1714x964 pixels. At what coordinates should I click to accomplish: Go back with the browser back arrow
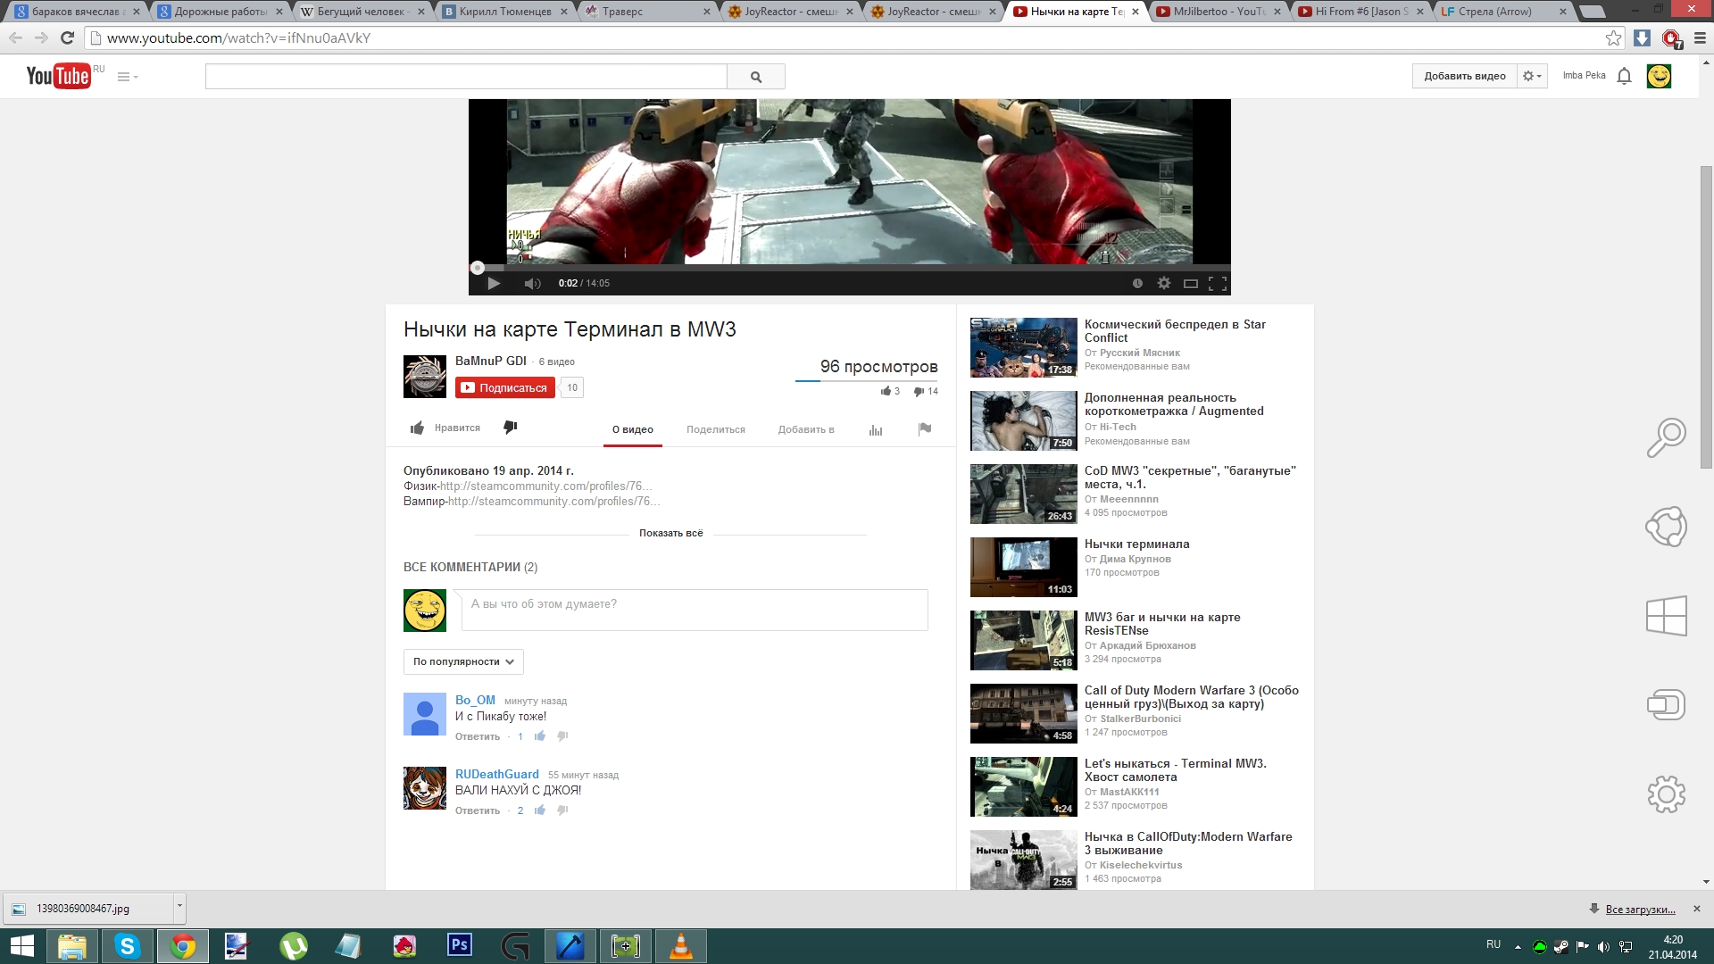point(15,37)
